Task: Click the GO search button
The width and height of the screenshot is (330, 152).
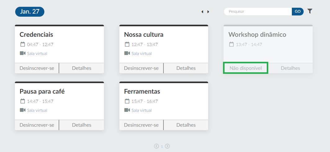Action: 298,11
